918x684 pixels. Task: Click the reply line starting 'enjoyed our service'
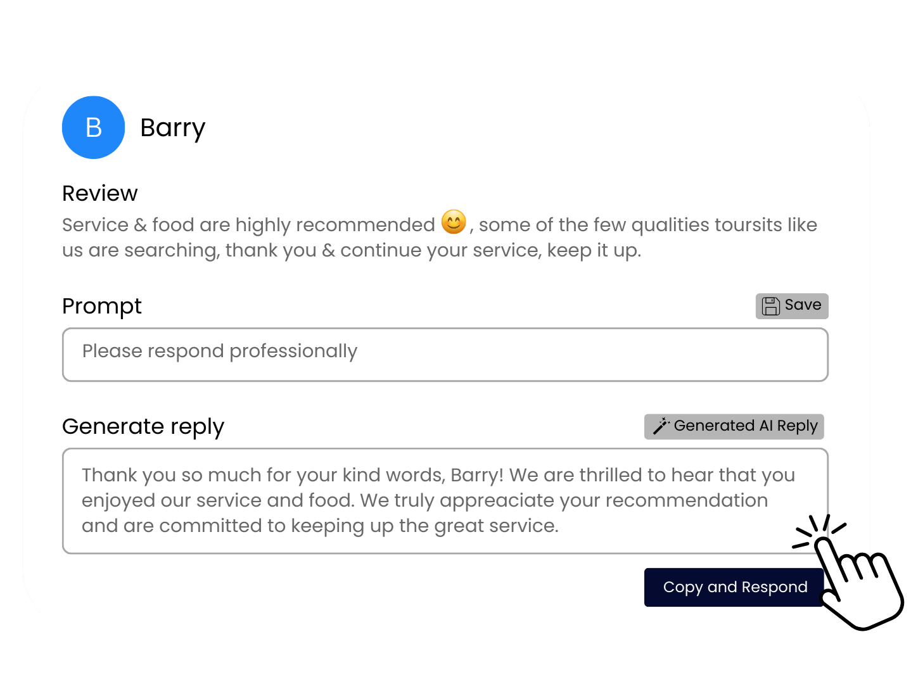[x=424, y=500]
